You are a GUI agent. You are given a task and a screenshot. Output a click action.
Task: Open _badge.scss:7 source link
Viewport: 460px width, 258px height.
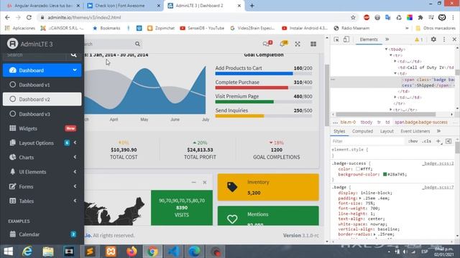point(438,187)
